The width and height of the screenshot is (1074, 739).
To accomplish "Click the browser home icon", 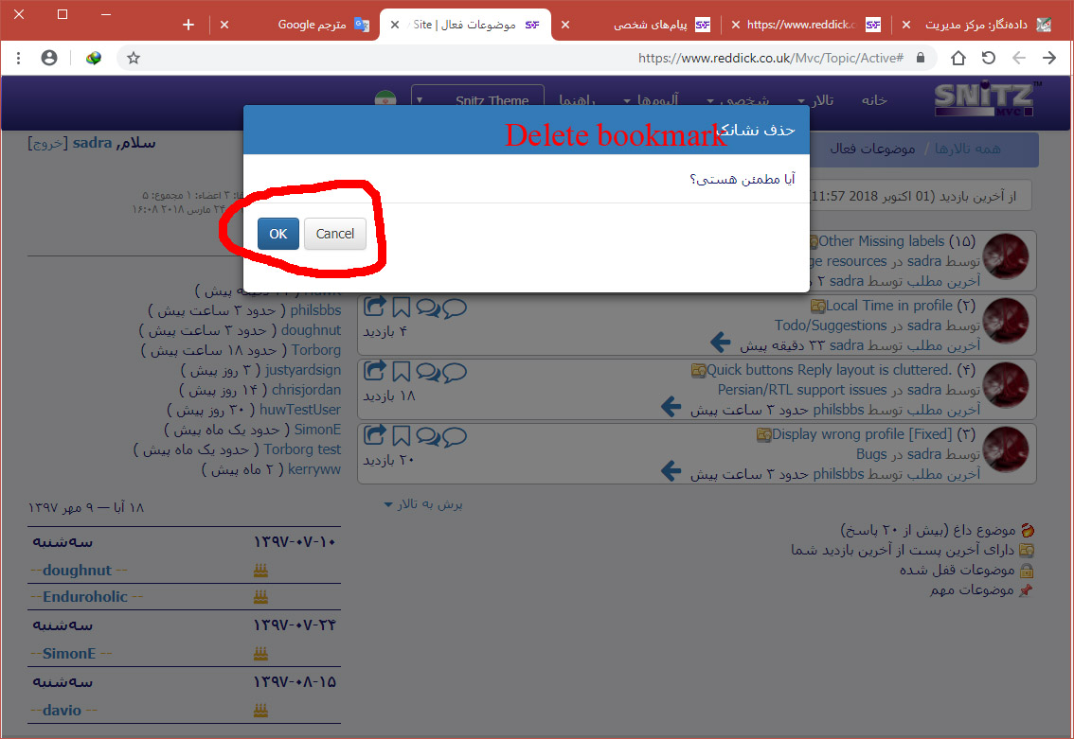I will [x=958, y=58].
